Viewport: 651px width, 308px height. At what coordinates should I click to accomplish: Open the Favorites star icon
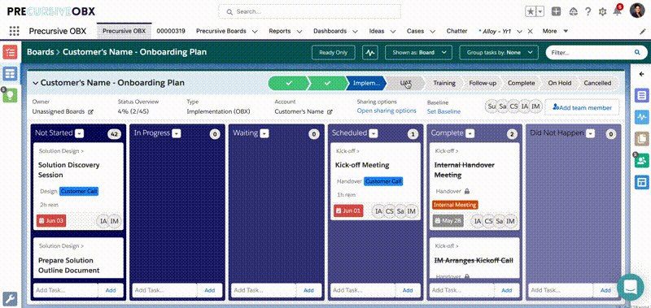pyautogui.click(x=531, y=11)
